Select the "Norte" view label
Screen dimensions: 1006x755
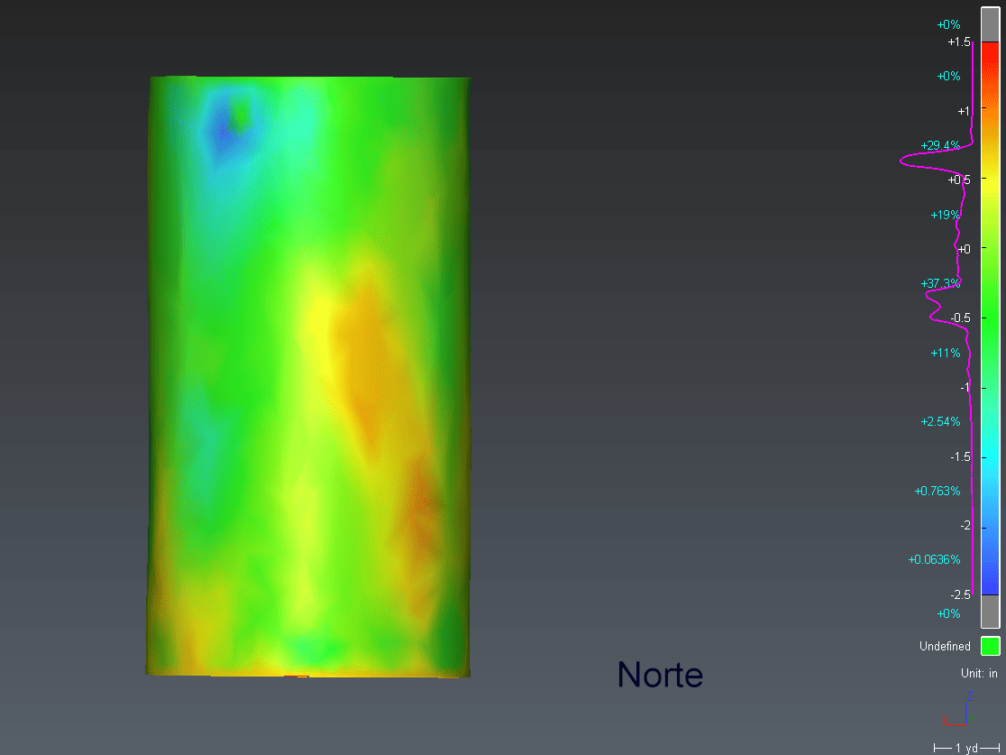660,675
